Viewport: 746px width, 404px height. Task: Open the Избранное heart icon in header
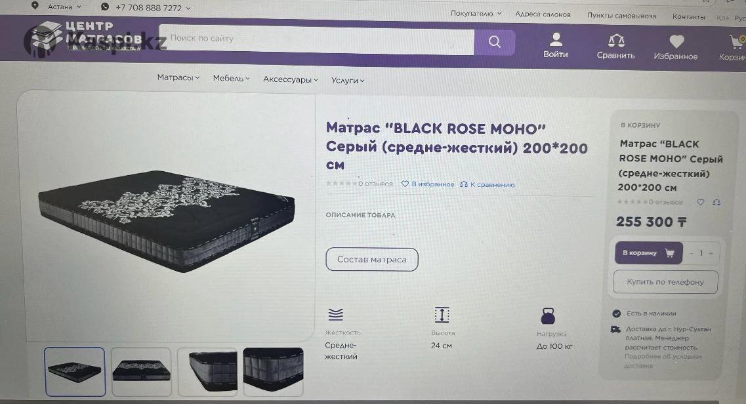pyautogui.click(x=676, y=42)
